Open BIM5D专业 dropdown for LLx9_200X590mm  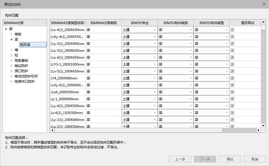pos(139,92)
